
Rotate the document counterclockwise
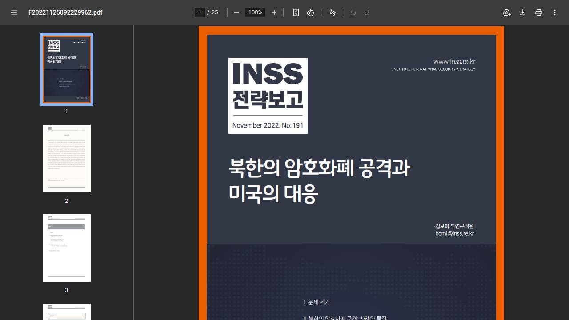click(x=310, y=12)
